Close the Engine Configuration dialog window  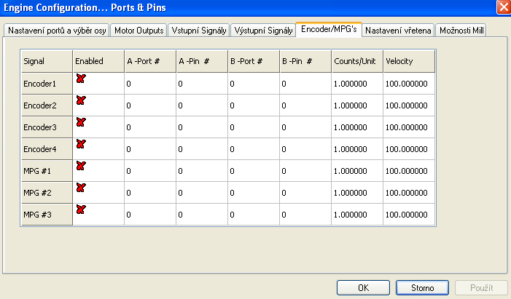(502, 7)
